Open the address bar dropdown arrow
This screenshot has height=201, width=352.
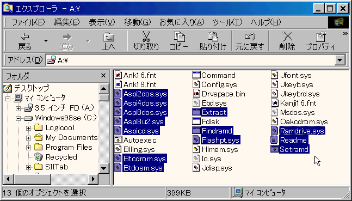coord(340,60)
